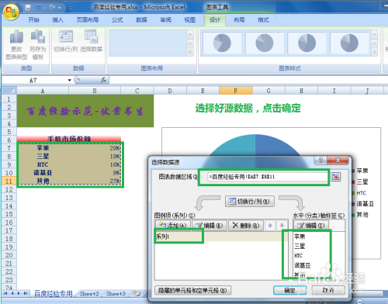The image size is (388, 304).
Task: Choose the third pie chart style thumbnail
Action: point(307,43)
